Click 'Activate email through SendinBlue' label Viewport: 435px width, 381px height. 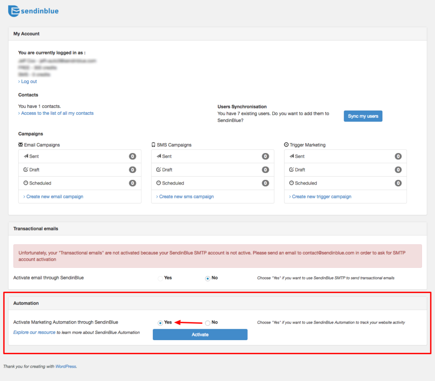48,277
